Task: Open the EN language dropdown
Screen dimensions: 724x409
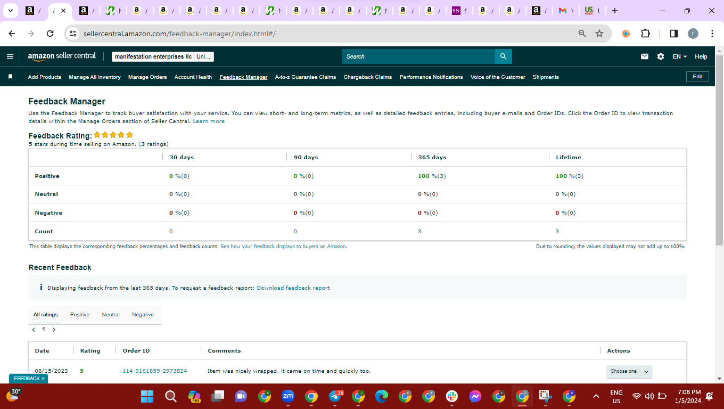Action: click(680, 56)
